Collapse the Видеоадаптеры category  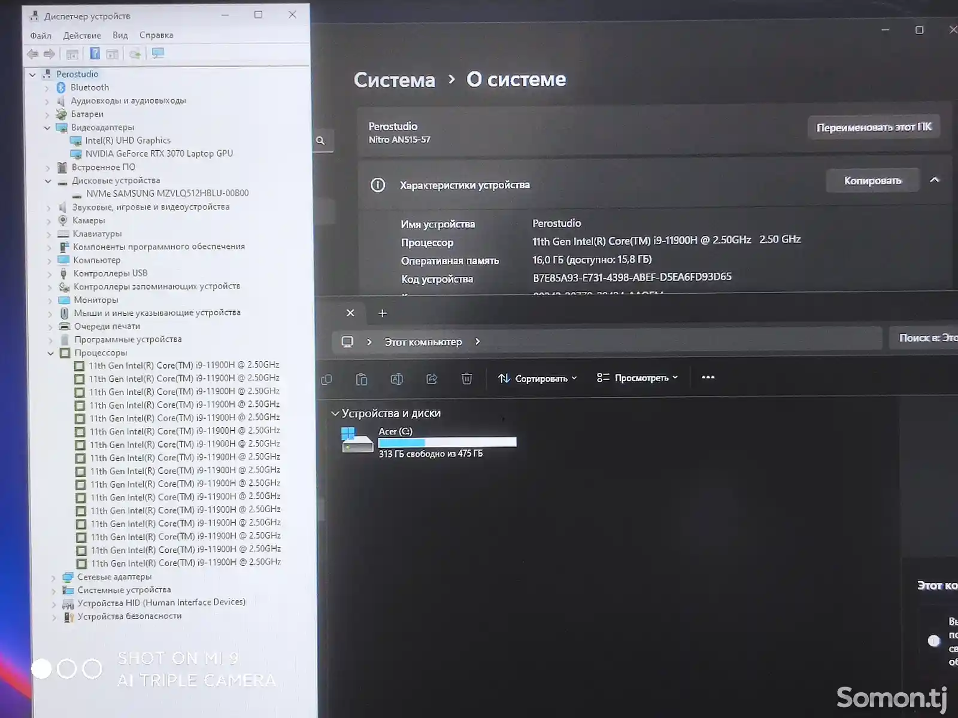tap(47, 127)
